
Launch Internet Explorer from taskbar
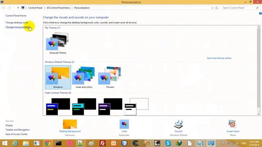[x=15, y=143]
